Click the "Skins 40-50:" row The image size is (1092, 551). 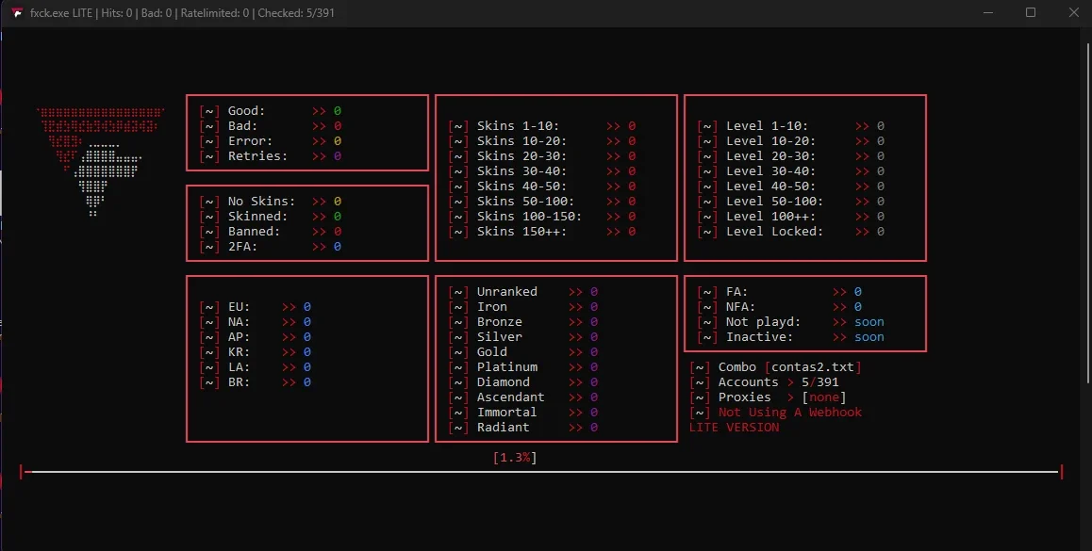pos(542,186)
